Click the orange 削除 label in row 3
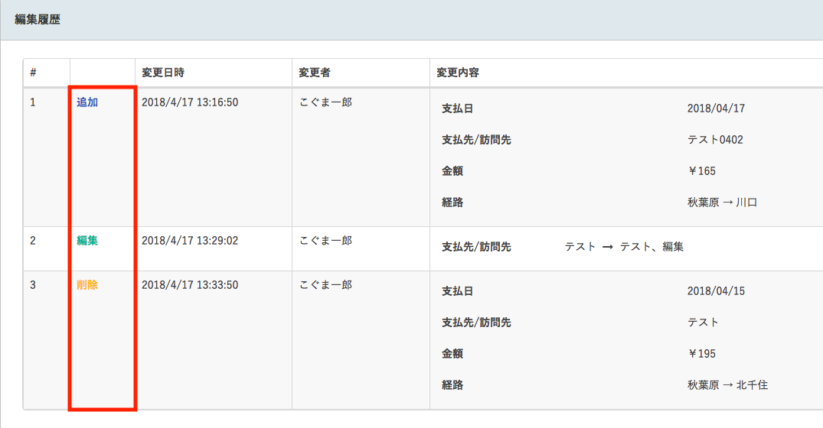 click(87, 285)
